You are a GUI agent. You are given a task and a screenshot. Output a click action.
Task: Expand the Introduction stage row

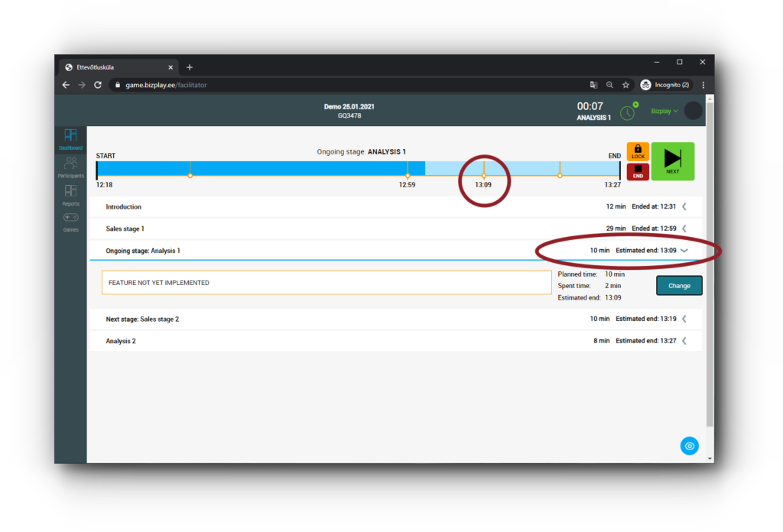[684, 206]
